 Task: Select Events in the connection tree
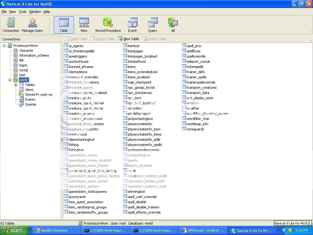click(x=30, y=99)
